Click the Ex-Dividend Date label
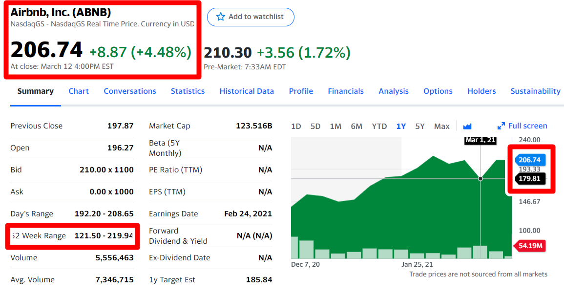This screenshot has width=564, height=296. tap(180, 257)
